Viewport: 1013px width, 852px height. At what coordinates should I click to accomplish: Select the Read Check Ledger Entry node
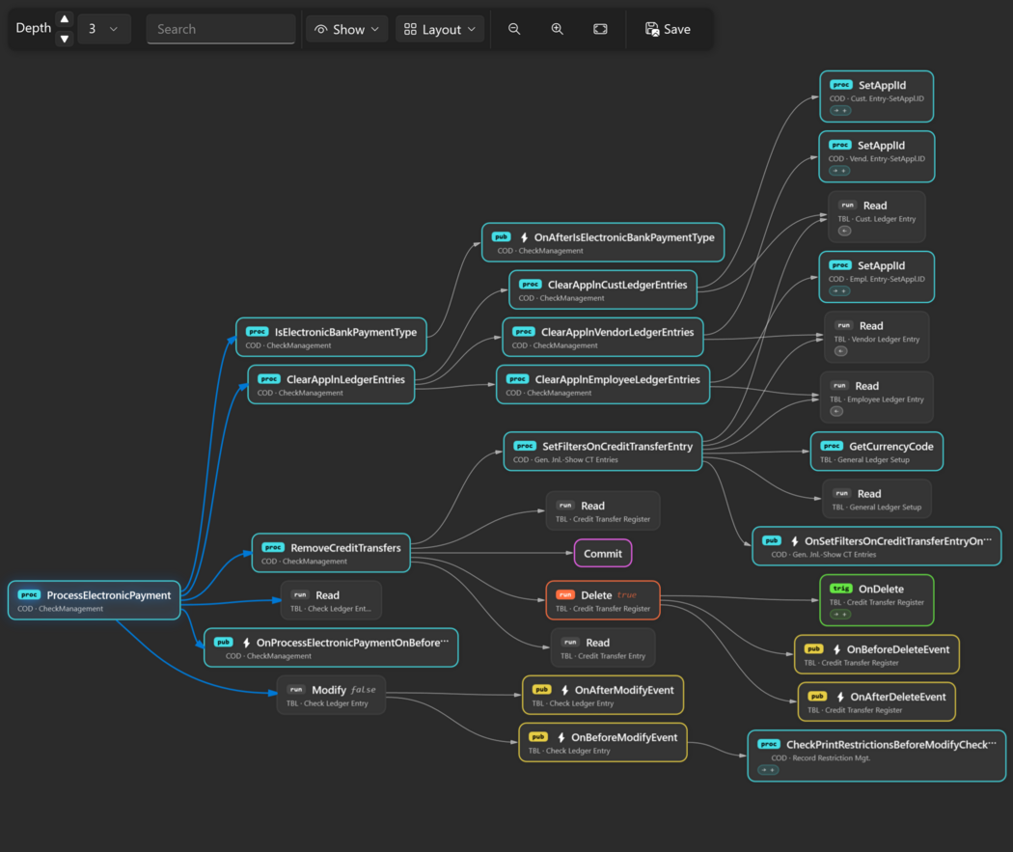[332, 600]
